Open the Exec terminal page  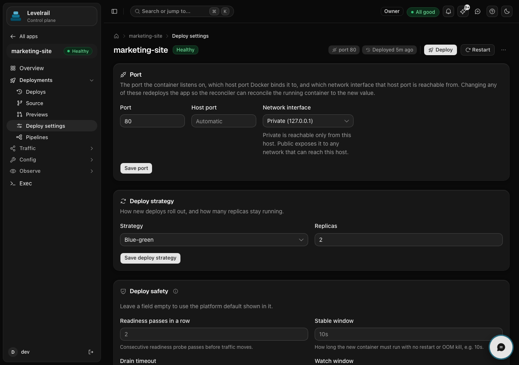pos(52,183)
